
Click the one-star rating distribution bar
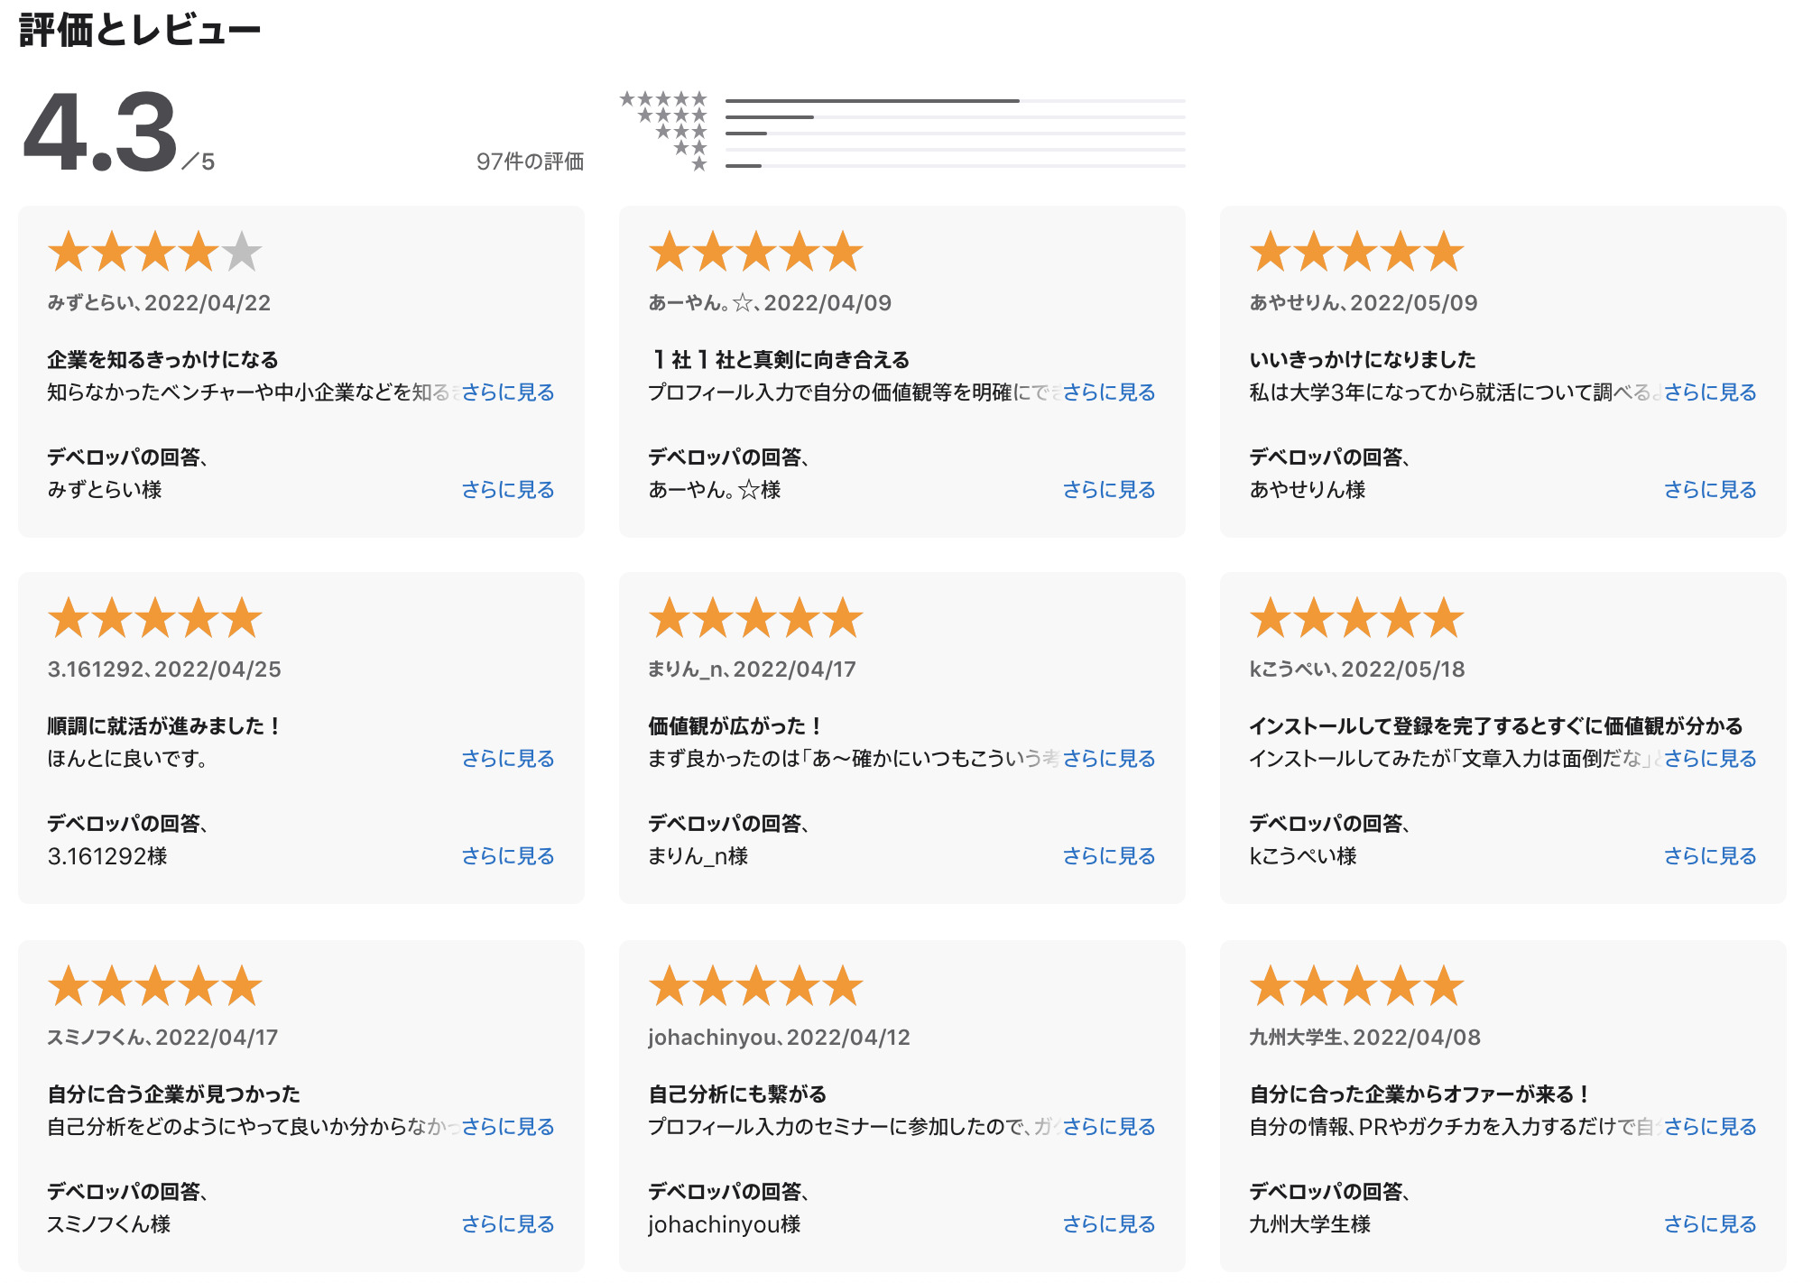click(955, 166)
